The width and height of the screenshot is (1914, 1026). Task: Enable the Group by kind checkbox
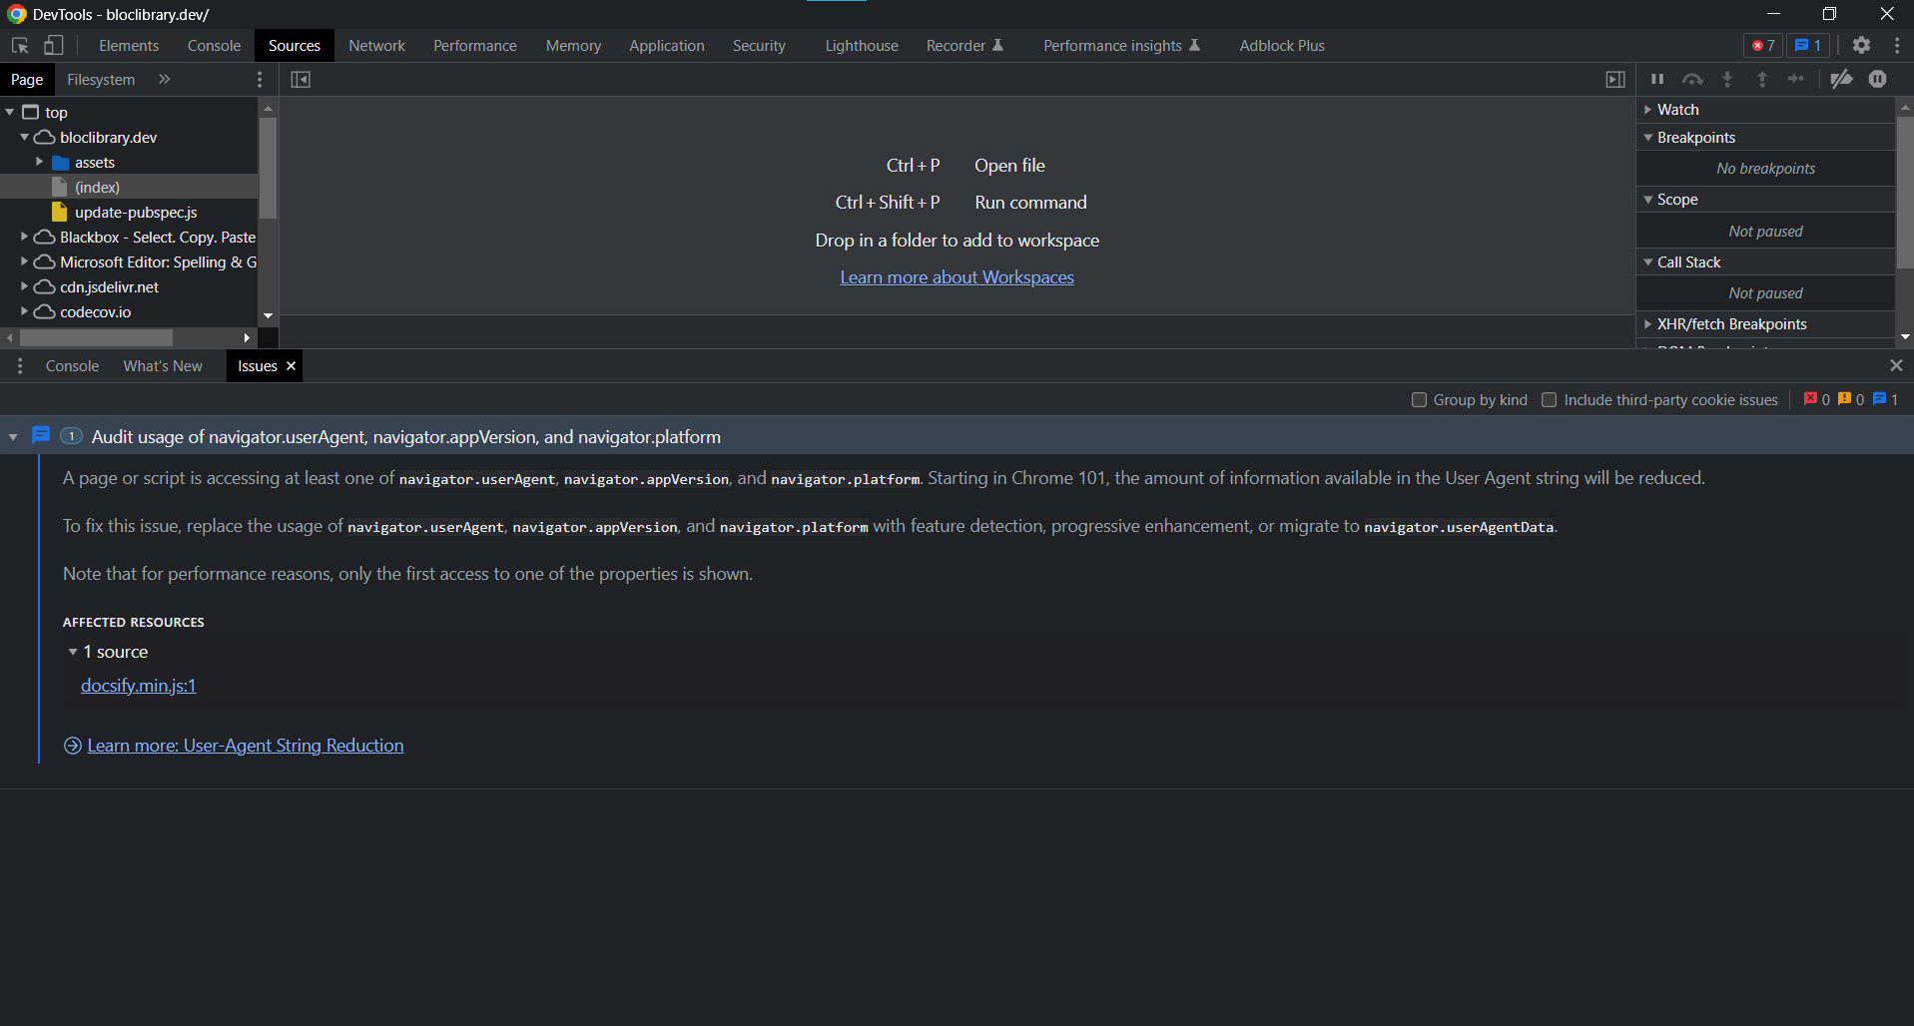point(1419,399)
